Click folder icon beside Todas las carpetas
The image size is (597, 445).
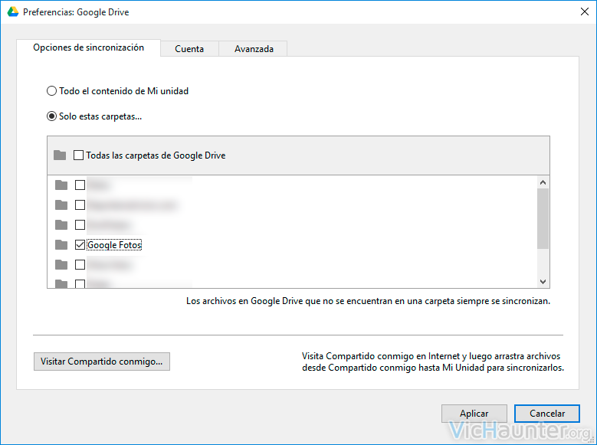coord(60,155)
